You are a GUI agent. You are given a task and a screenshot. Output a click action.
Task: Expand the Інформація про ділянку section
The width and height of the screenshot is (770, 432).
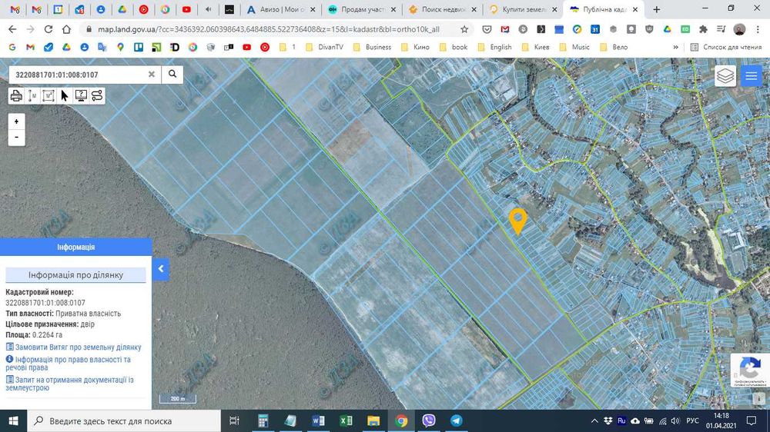click(x=75, y=275)
